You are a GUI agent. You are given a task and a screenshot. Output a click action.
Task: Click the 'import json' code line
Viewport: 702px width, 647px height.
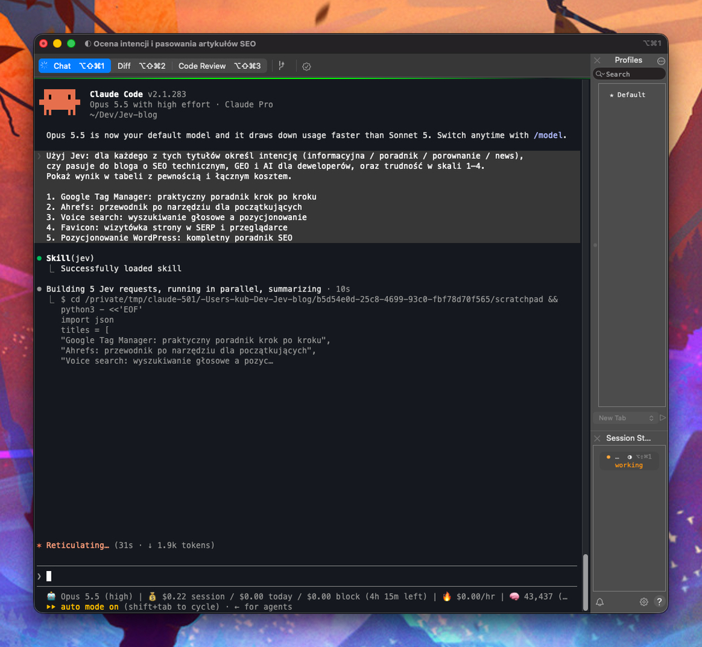pyautogui.click(x=87, y=320)
